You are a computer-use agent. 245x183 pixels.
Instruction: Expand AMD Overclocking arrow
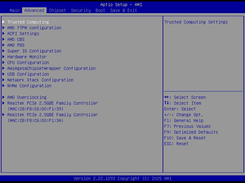coord(4,97)
